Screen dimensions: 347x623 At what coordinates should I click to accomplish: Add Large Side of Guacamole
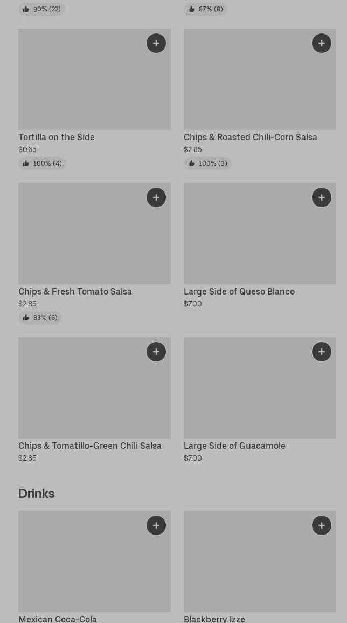(x=322, y=352)
